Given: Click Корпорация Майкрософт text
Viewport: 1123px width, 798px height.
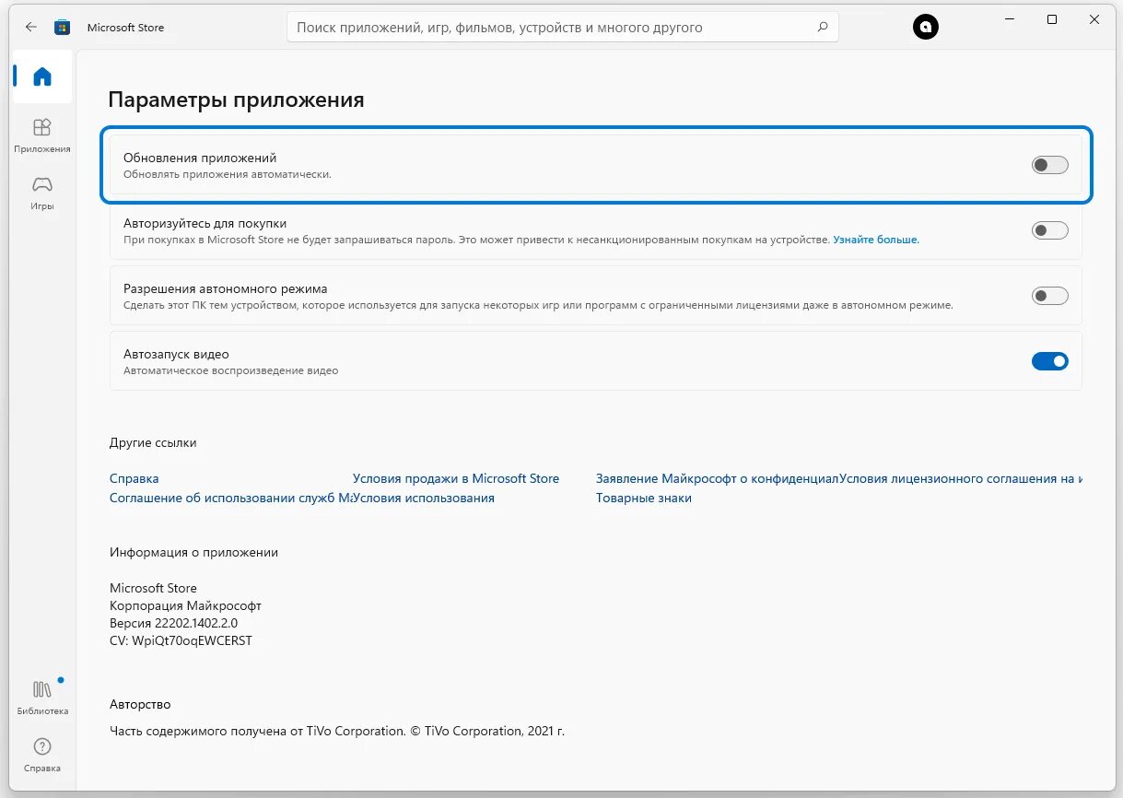Looking at the screenshot, I should (x=185, y=605).
